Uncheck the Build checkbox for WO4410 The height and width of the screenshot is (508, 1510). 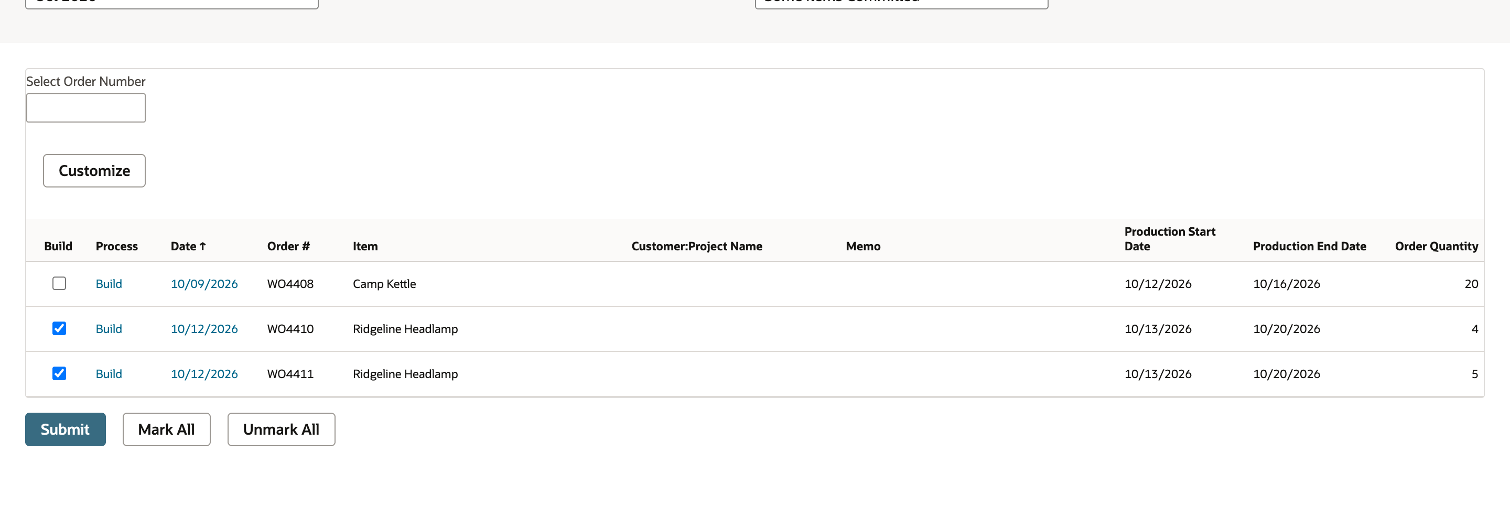[59, 328]
